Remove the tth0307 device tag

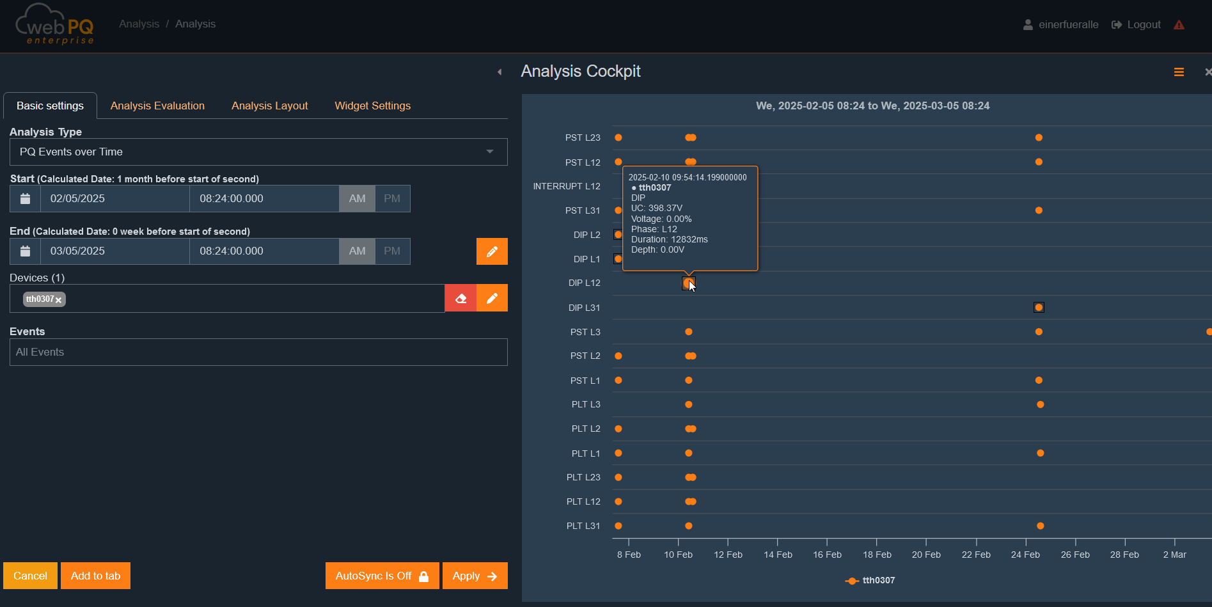(x=58, y=300)
